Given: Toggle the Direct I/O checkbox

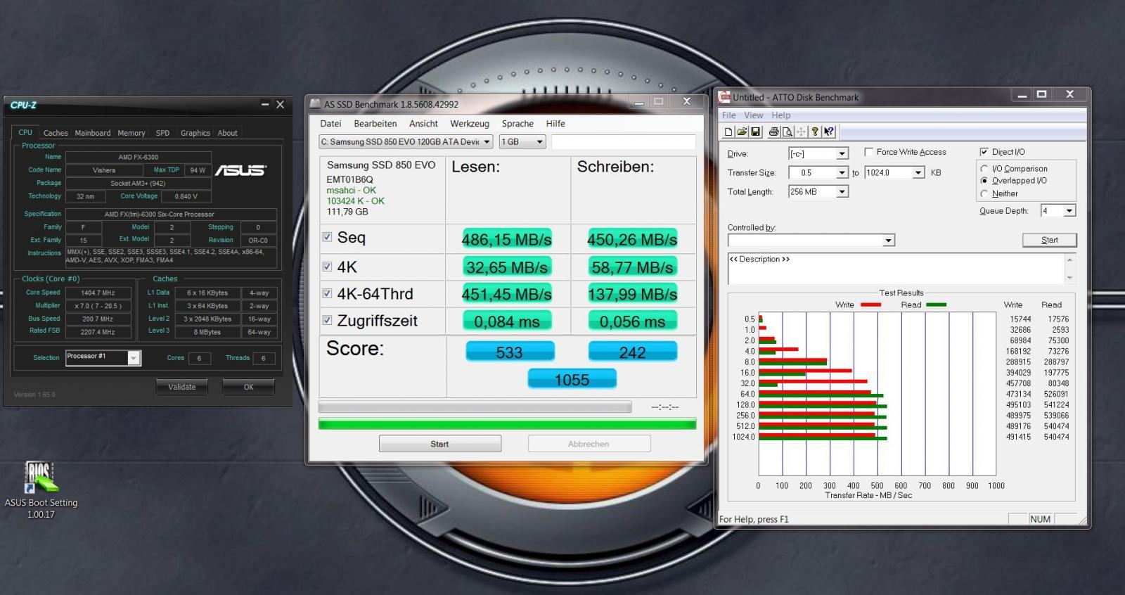Looking at the screenshot, I should pyautogui.click(x=984, y=152).
